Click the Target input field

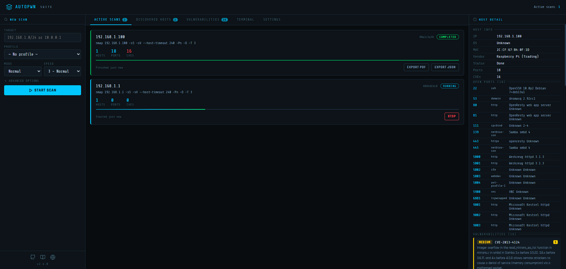(42, 37)
